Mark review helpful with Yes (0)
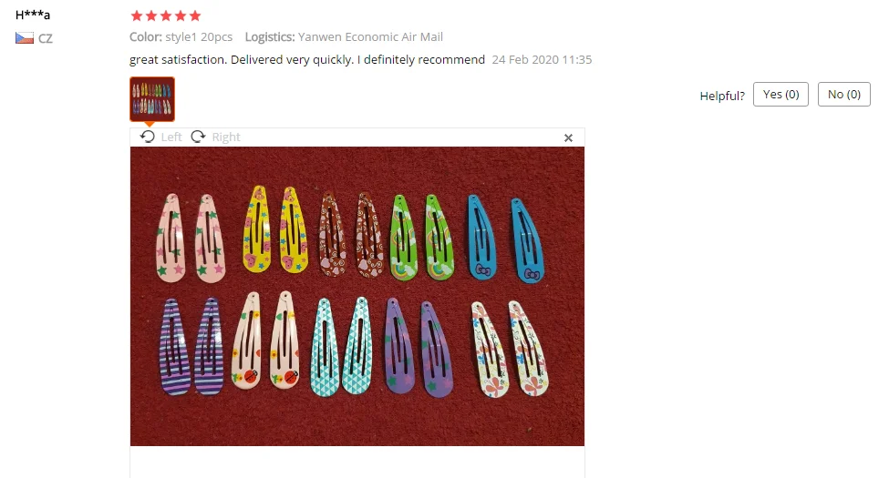The height and width of the screenshot is (478, 889). [x=780, y=94]
